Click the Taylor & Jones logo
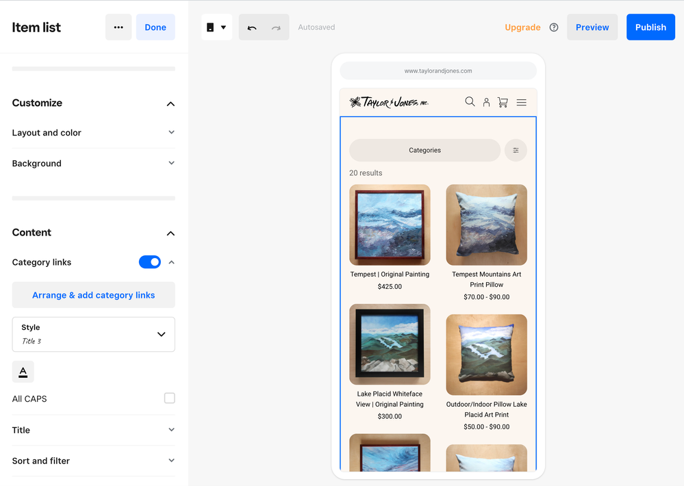The width and height of the screenshot is (684, 486). [389, 102]
